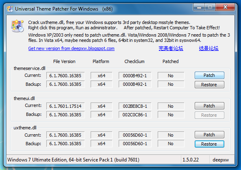Click the Universal Theme Patcher title bar icon
Image resolution: width=241 pixels, height=170 pixels.
click(x=10, y=9)
